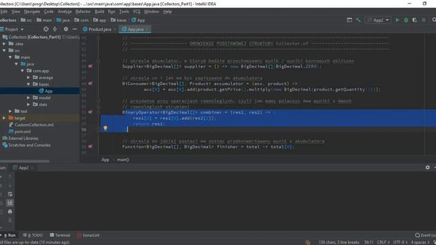Click the 56:11 caret position indicator

click(369, 242)
